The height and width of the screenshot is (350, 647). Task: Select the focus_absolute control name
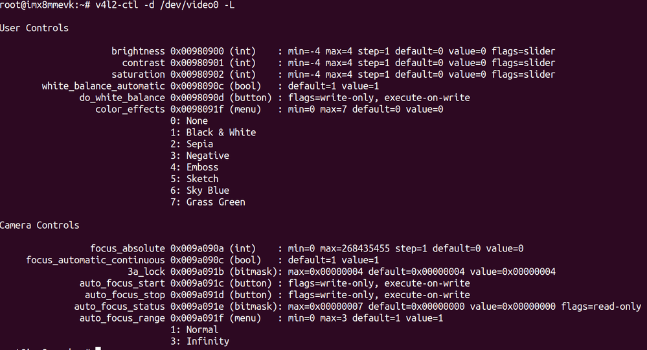tap(127, 248)
